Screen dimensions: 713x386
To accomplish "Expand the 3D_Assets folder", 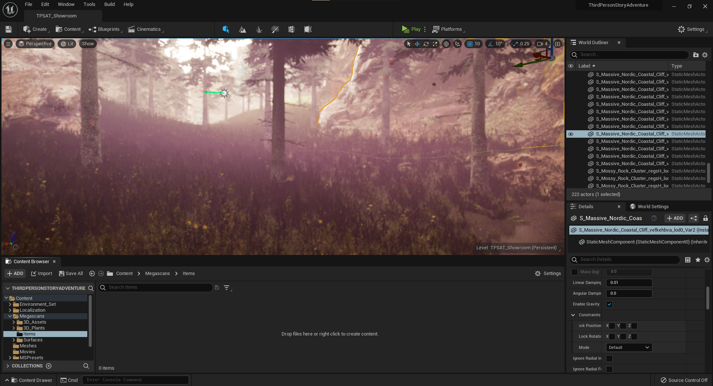I will [14, 322].
